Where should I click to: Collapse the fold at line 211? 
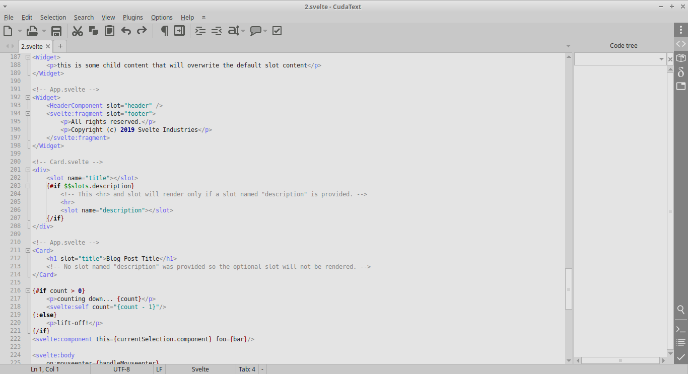(x=28, y=250)
